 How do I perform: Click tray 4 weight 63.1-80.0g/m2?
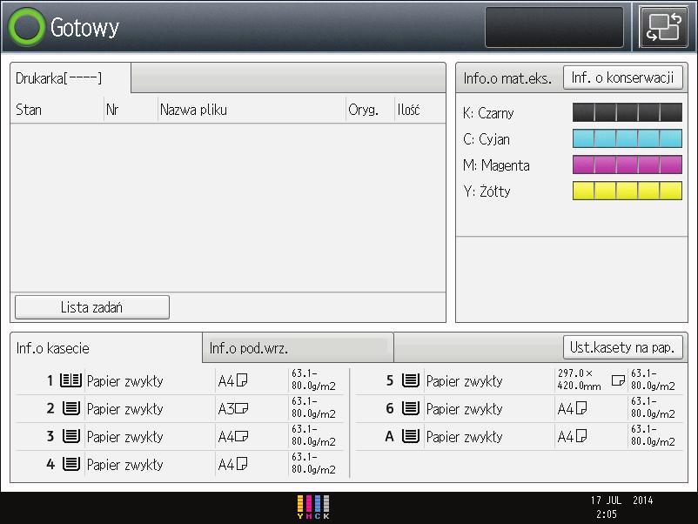[x=313, y=463]
